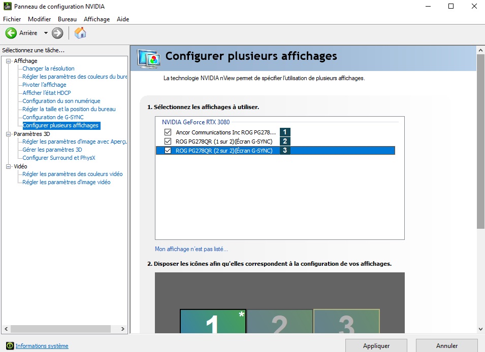Click the Vidéo tree category label

[20, 166]
